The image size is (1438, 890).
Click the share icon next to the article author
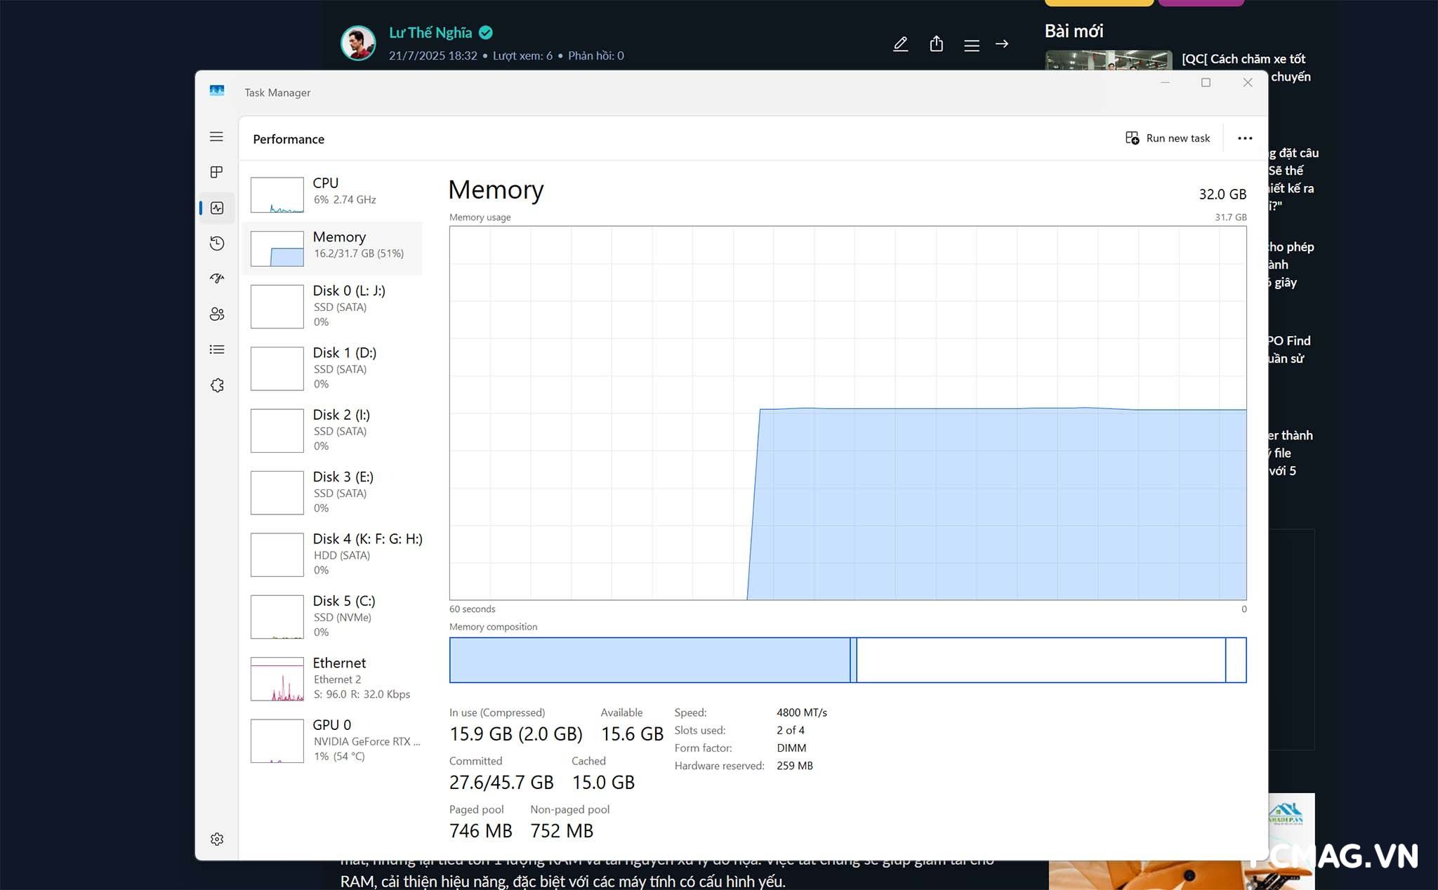[935, 44]
